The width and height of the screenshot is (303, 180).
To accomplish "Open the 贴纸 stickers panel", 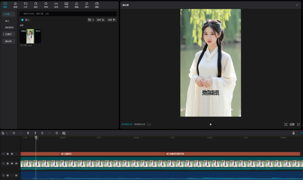I will (x=36, y=5).
